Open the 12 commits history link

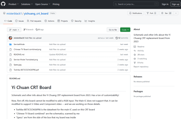[122, 38]
